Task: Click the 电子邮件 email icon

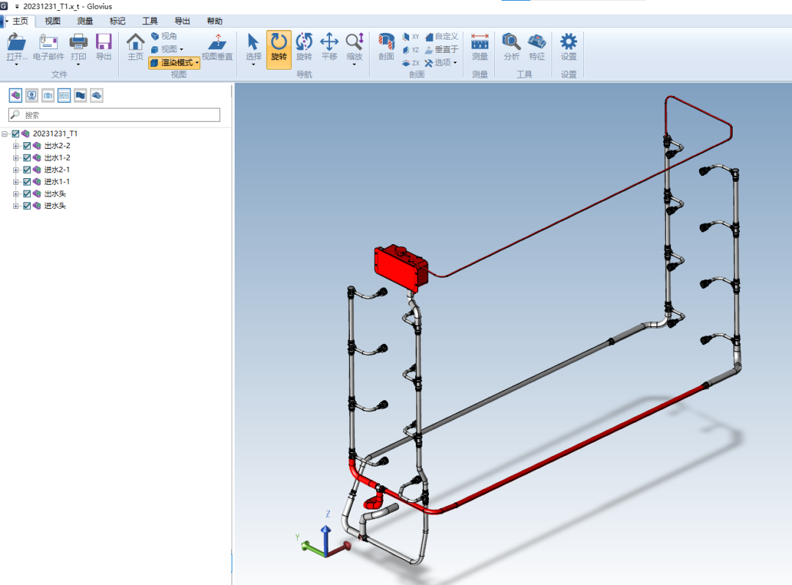Action: click(x=48, y=47)
